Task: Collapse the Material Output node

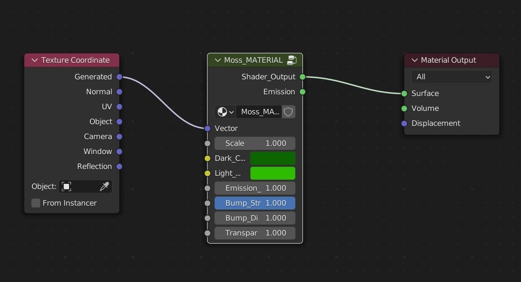Action: click(414, 60)
